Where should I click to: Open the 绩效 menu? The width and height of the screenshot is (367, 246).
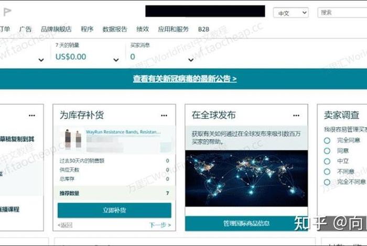[x=143, y=29]
